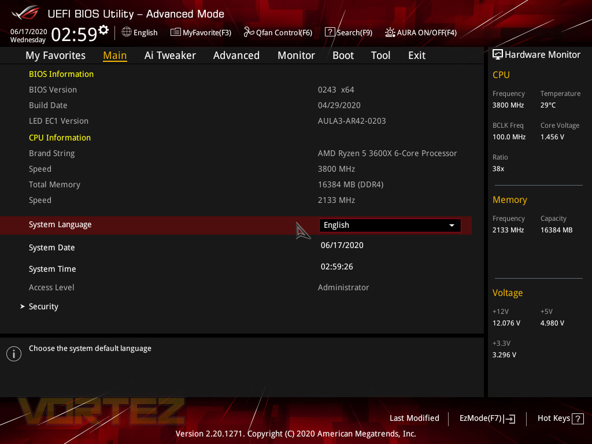The height and width of the screenshot is (444, 592).
Task: Open the Monitor tab
Action: click(x=296, y=55)
